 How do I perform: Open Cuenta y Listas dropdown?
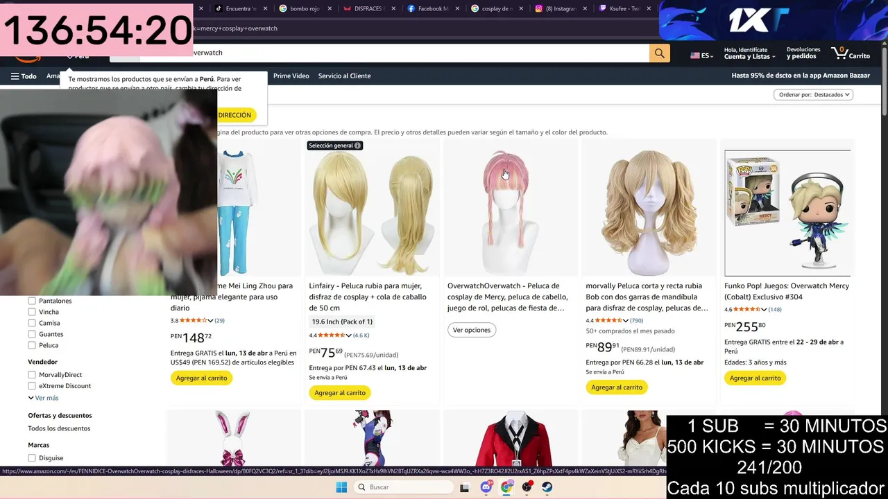click(749, 53)
